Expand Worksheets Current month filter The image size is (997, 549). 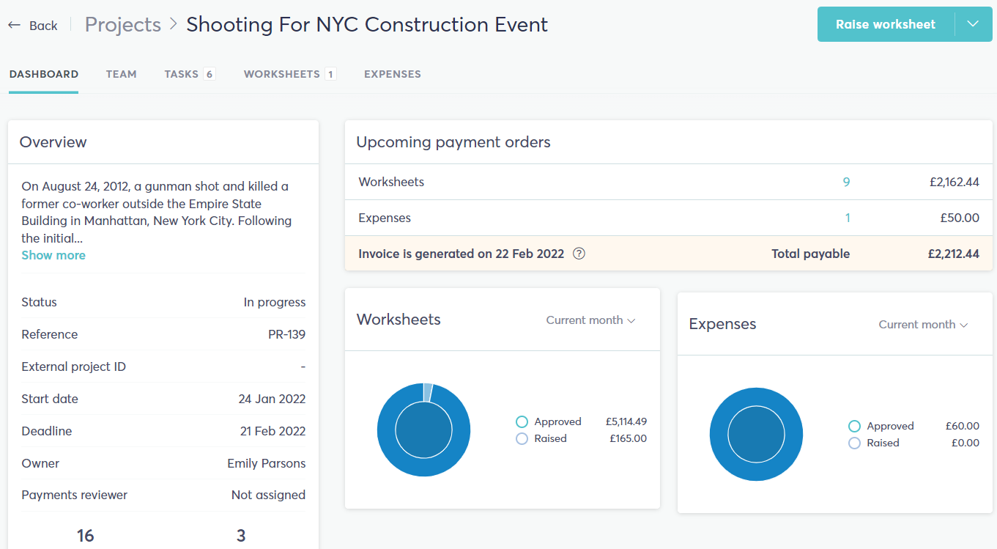[590, 320]
